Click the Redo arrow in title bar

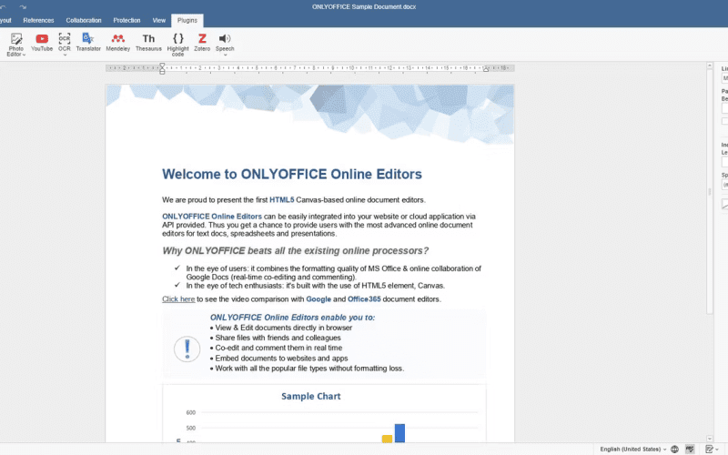[x=23, y=7]
